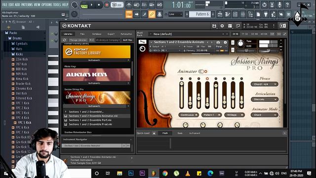Click the Kontakt panic exclamation icon
Viewport: 316px width, 178px height.
click(274, 26)
